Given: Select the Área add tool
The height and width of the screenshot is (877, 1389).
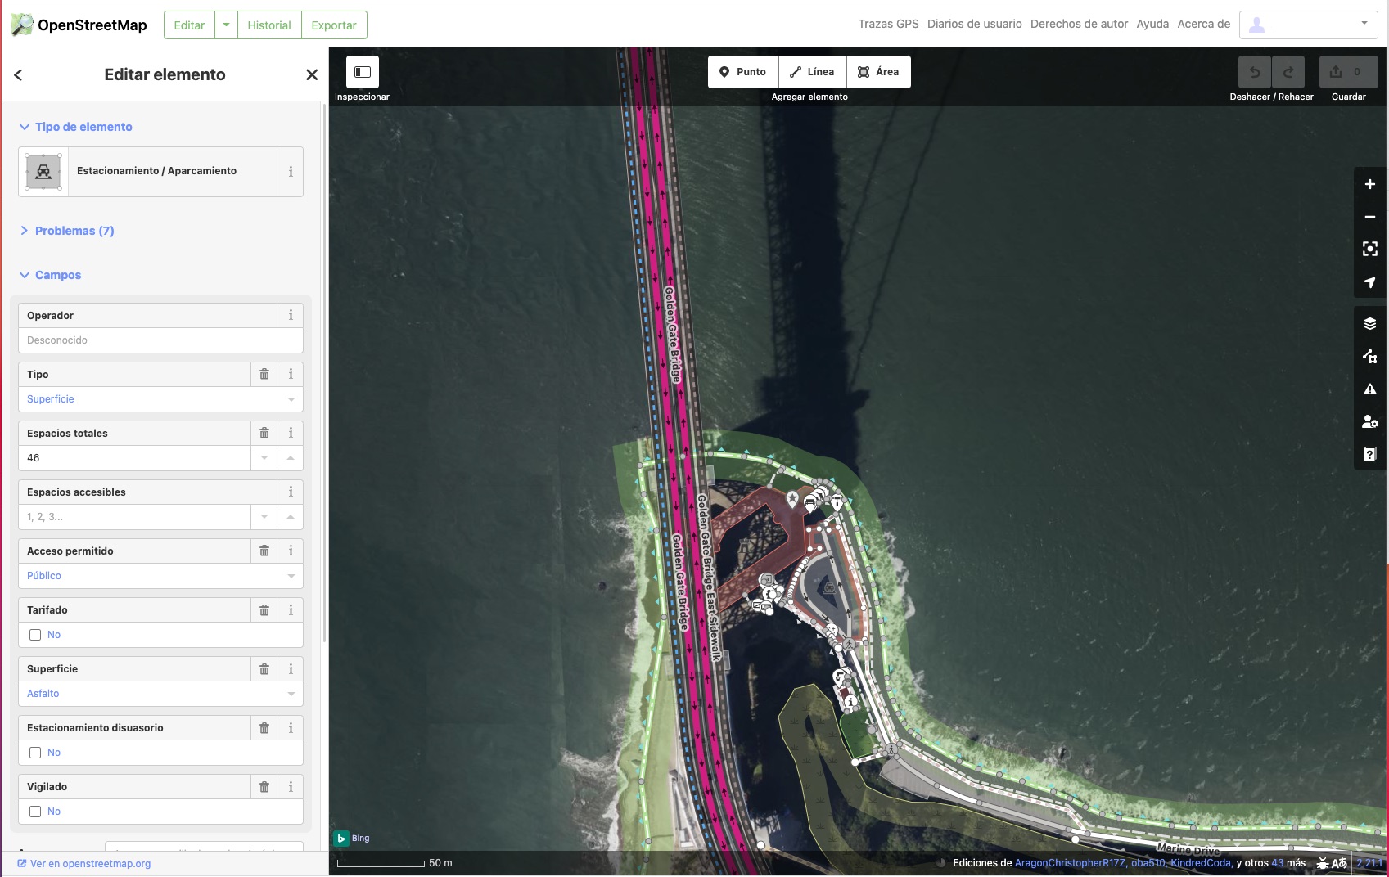Looking at the screenshot, I should coord(879,72).
